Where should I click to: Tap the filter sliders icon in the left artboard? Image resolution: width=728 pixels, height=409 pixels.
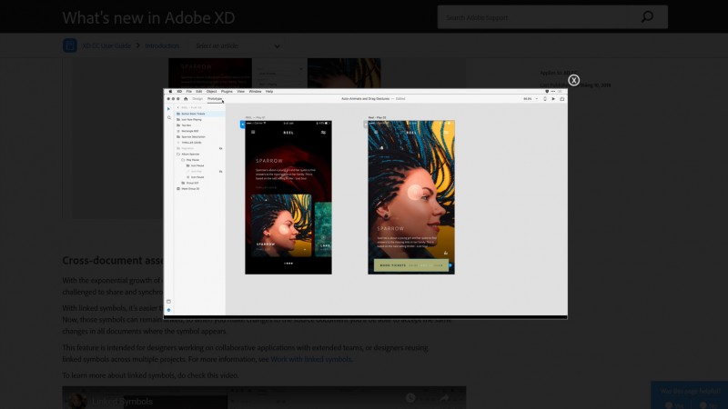point(324,132)
